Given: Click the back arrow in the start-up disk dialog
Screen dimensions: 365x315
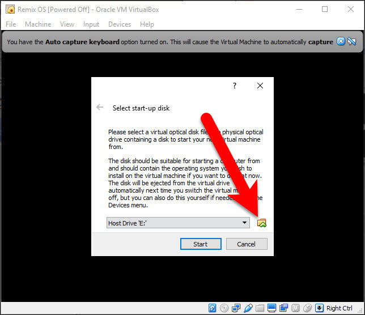Looking at the screenshot, I should (x=100, y=107).
